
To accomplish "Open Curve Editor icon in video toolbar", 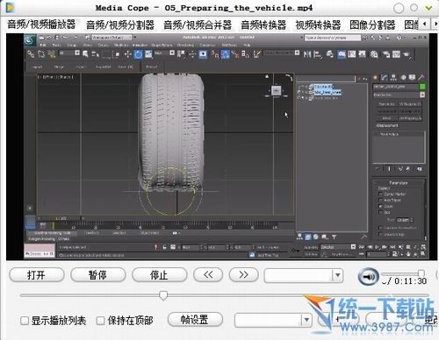I will pos(351,54).
